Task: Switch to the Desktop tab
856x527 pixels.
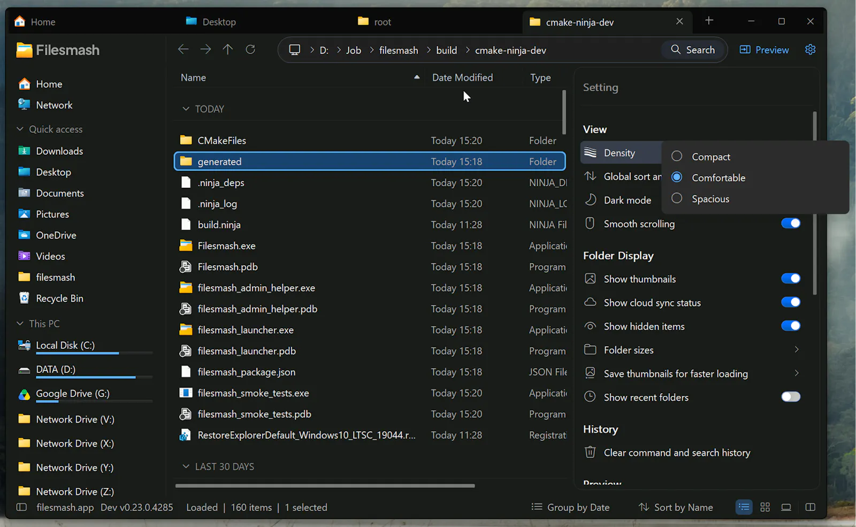Action: 211,21
